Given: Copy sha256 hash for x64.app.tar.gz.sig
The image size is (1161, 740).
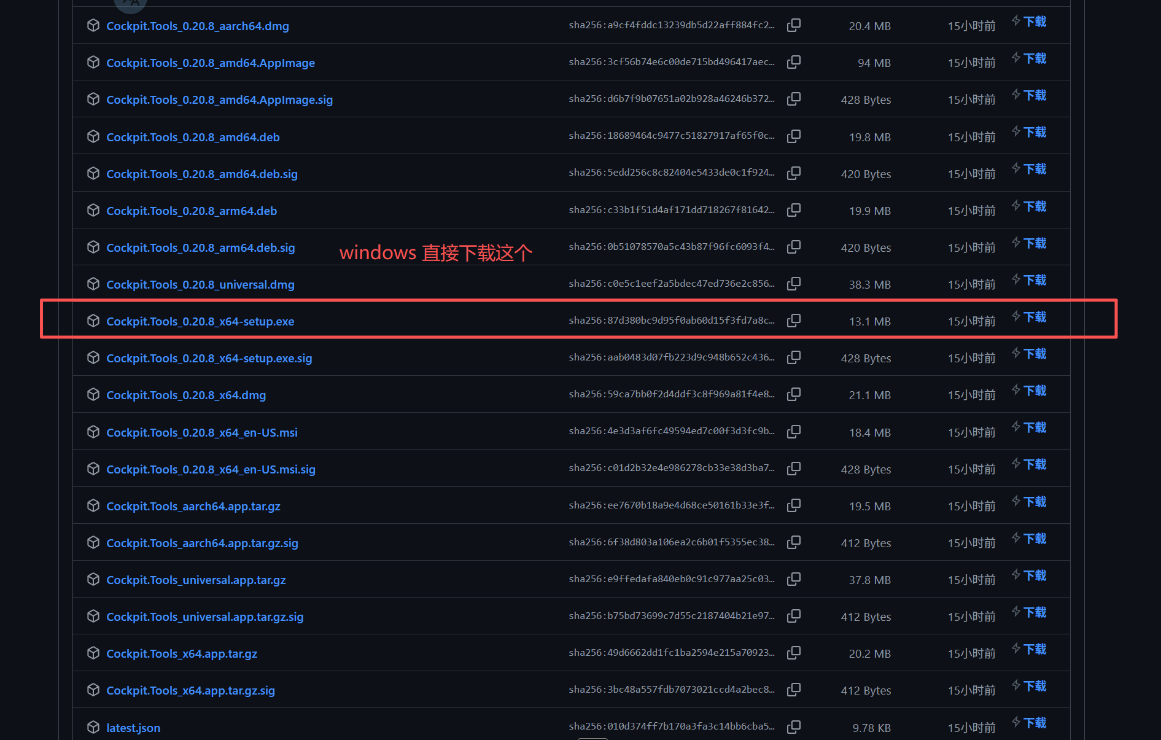Looking at the screenshot, I should point(794,690).
